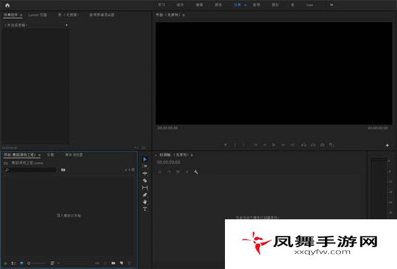Click the New Item icon in Project panel
The image size is (397, 269).
[x=121, y=263]
